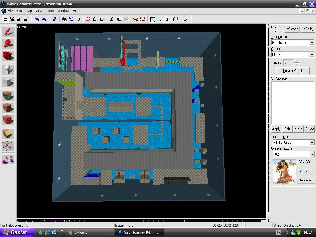Open the Map menu

[x=29, y=11]
